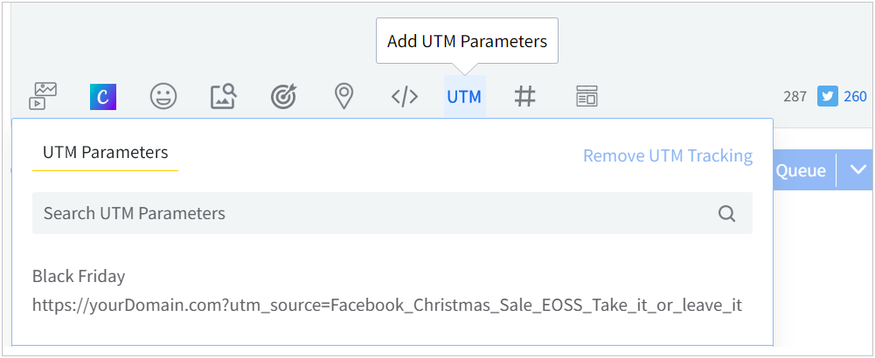875x358 pixels.
Task: Click the code snippet icon
Action: tap(404, 96)
